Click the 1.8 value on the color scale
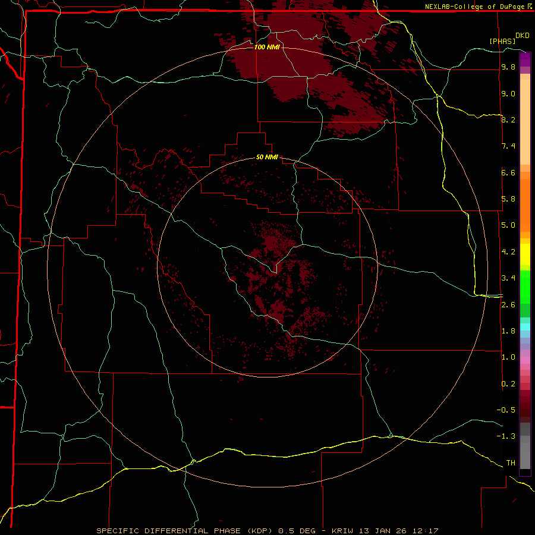The image size is (535, 535). point(508,331)
